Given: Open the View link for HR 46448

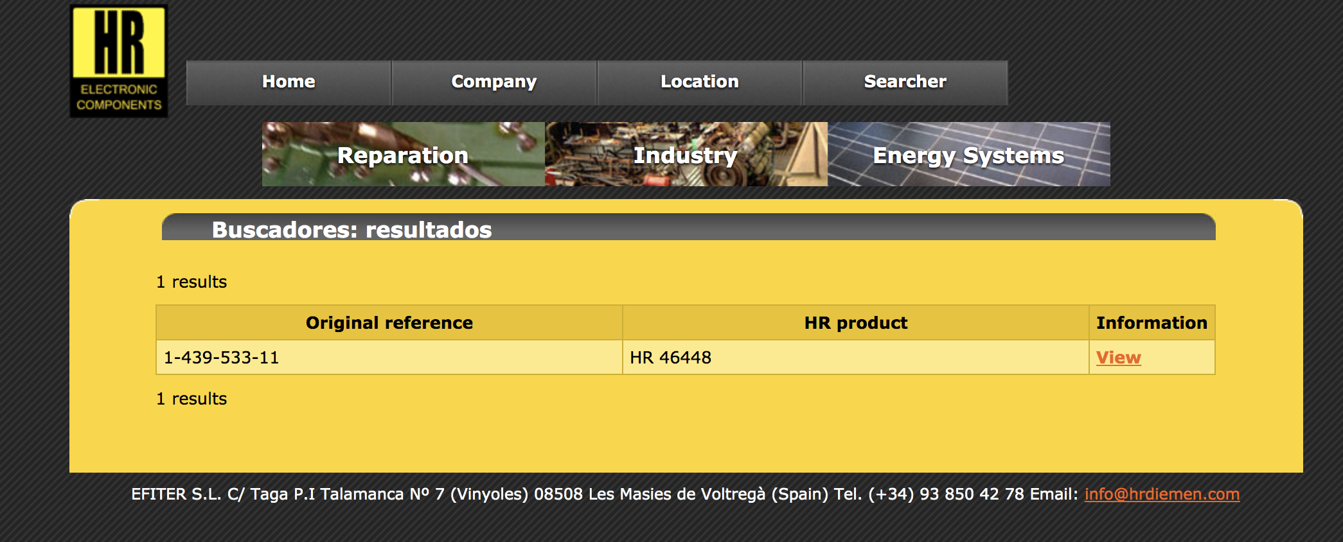Looking at the screenshot, I should (x=1118, y=358).
